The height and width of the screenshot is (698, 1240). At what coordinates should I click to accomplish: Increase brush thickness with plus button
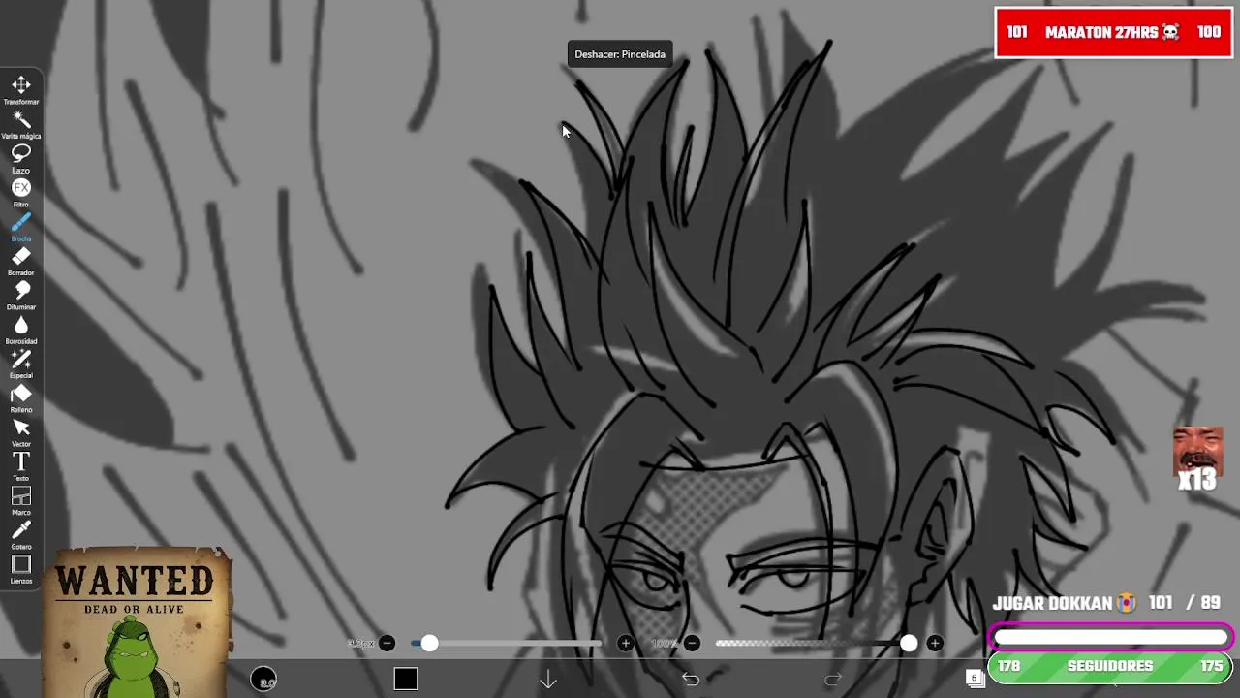pos(625,644)
